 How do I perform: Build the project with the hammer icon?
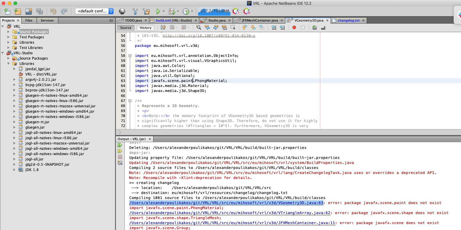[135, 11]
